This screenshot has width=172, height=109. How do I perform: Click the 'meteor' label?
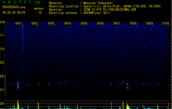(x=39, y=8)
